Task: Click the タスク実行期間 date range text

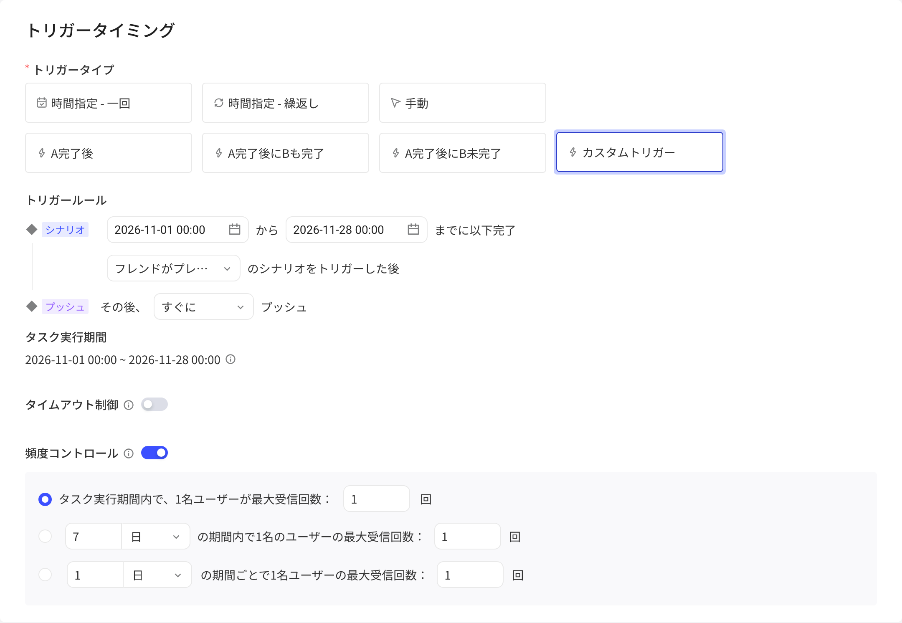Action: (123, 360)
